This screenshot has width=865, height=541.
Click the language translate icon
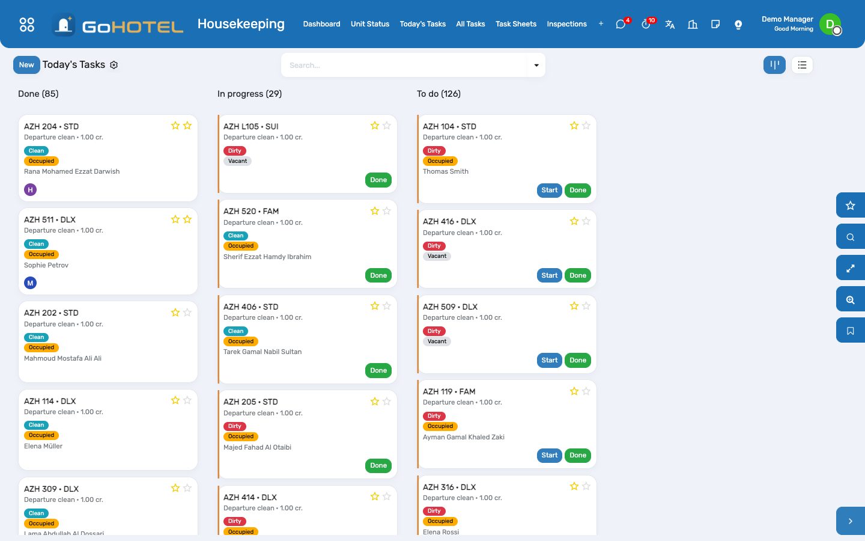click(x=670, y=25)
